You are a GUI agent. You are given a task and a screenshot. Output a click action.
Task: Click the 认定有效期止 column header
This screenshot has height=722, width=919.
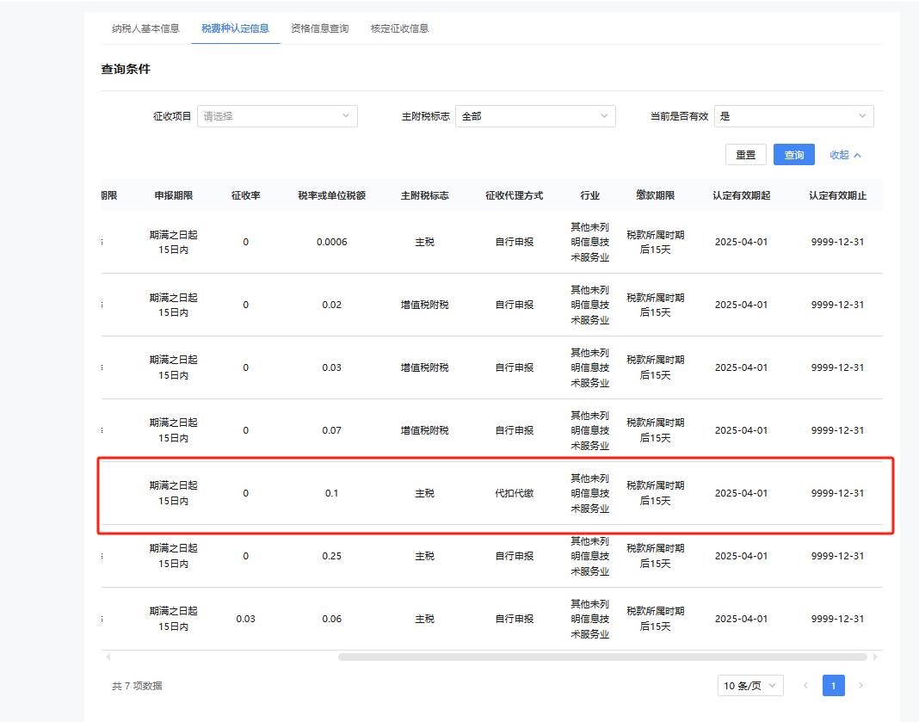837,195
